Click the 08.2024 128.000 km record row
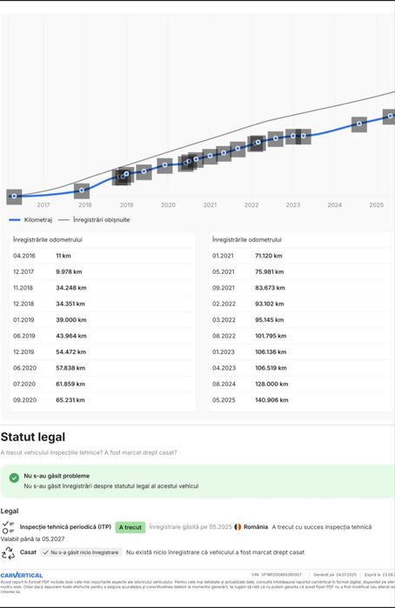395x608 pixels. pos(301,384)
